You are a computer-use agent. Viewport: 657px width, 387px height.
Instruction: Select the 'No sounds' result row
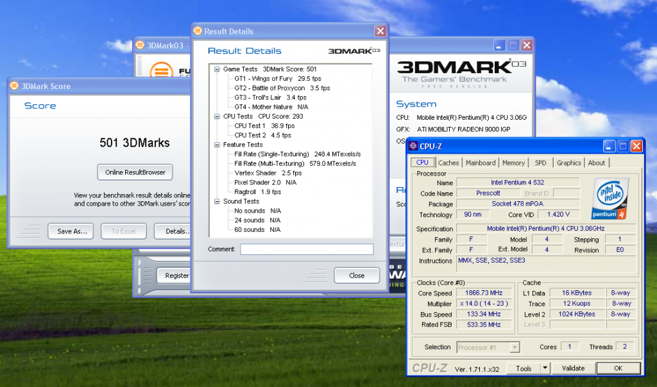[257, 211]
